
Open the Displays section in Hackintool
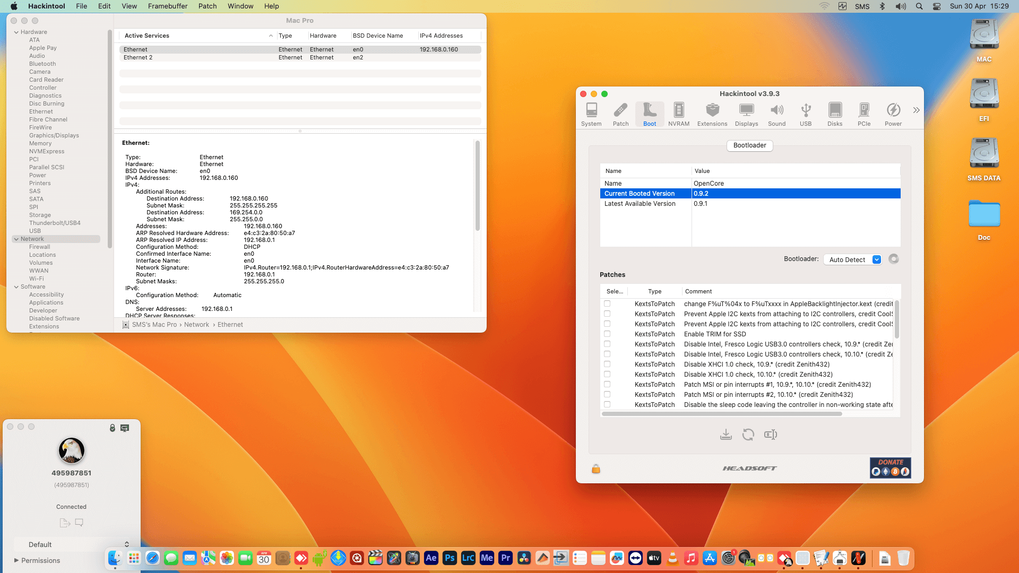[746, 114]
